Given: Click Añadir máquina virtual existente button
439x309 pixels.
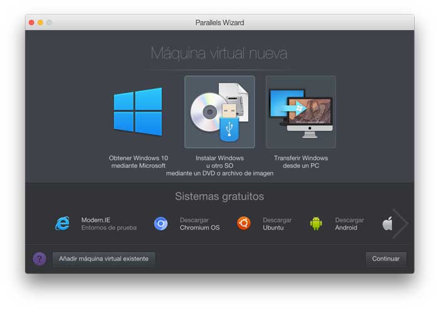Looking at the screenshot, I should (x=104, y=259).
